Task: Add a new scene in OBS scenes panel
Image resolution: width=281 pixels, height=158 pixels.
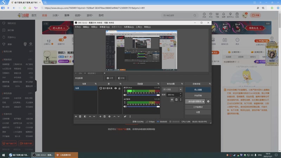Action: (76, 117)
